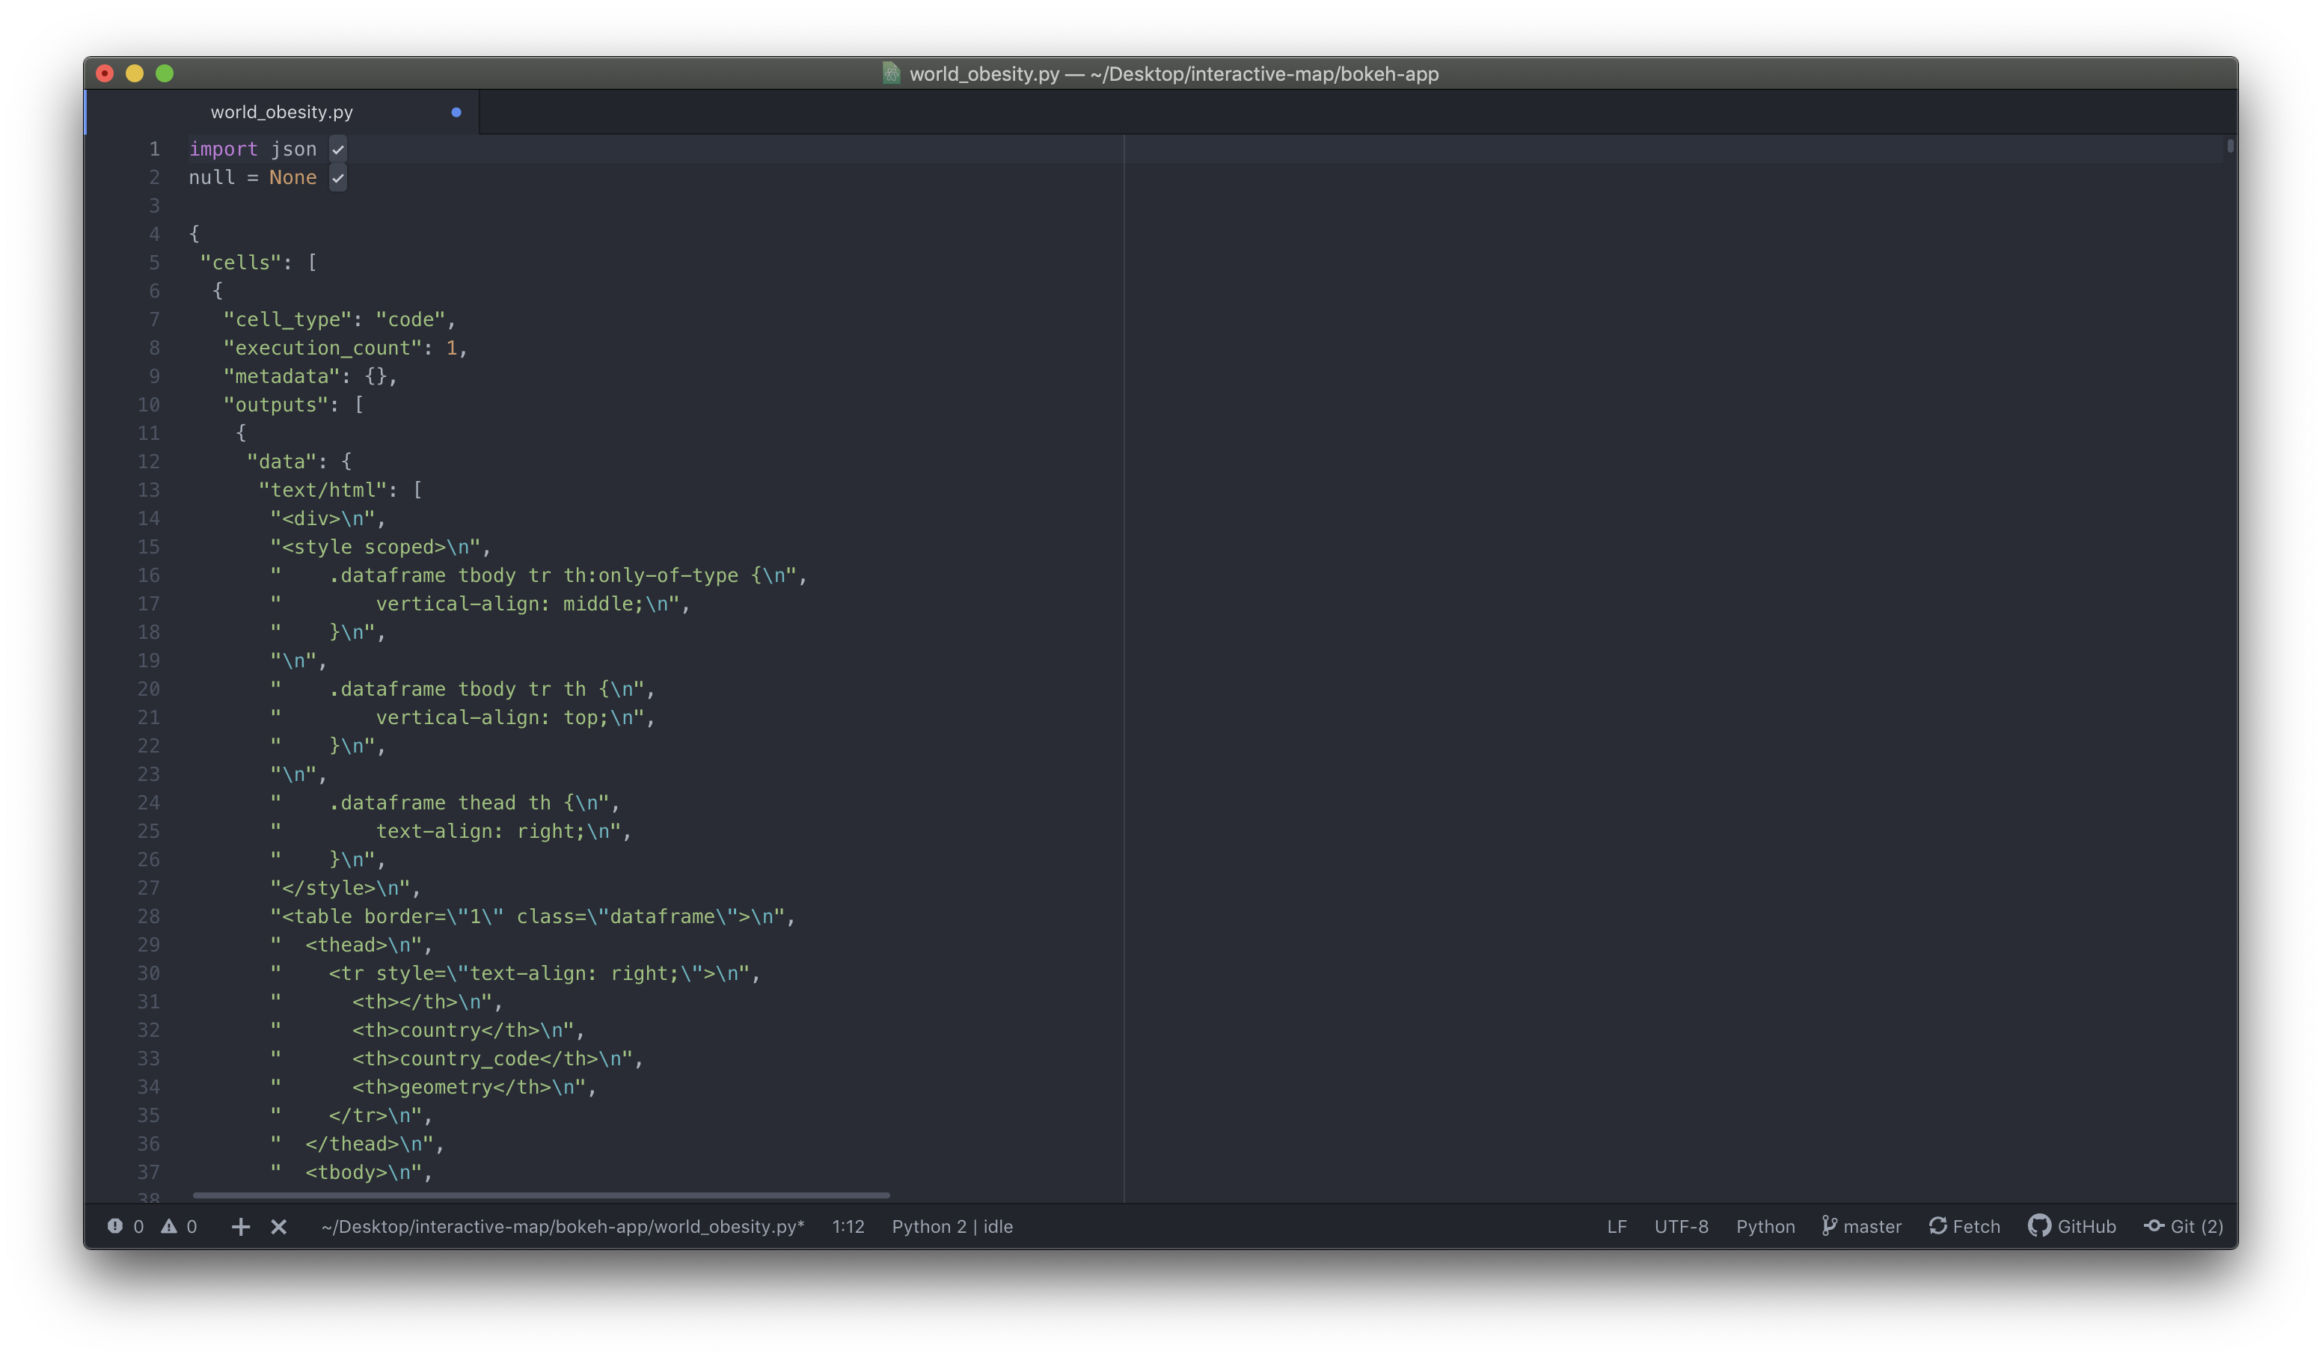Click the plus icon in the status bar
Image resolution: width=2322 pixels, height=1360 pixels.
tap(240, 1226)
